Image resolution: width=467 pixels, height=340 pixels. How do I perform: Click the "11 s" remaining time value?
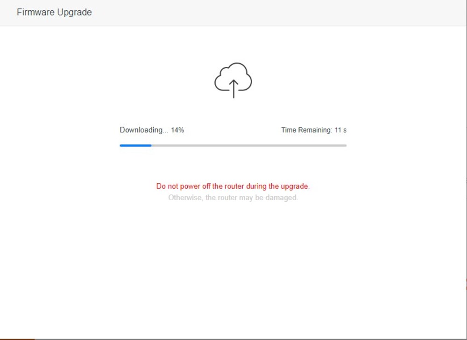(x=340, y=130)
